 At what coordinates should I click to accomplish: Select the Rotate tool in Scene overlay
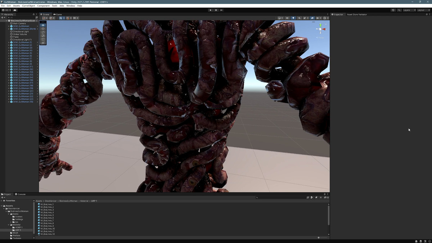(x=43, y=32)
